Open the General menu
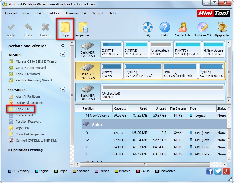Image resolution: width=234 pixels, height=183 pixels. 11,13
